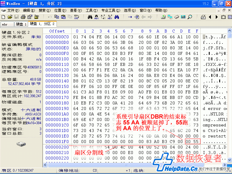Restore the inner document window
The height and width of the screenshot is (174, 232).
click(224, 10)
